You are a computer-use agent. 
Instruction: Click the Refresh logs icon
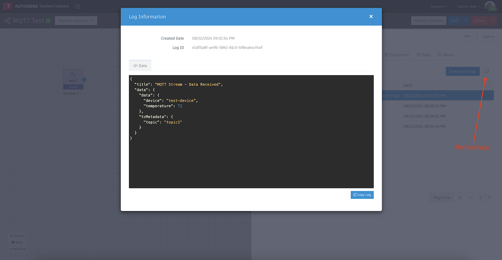486,71
